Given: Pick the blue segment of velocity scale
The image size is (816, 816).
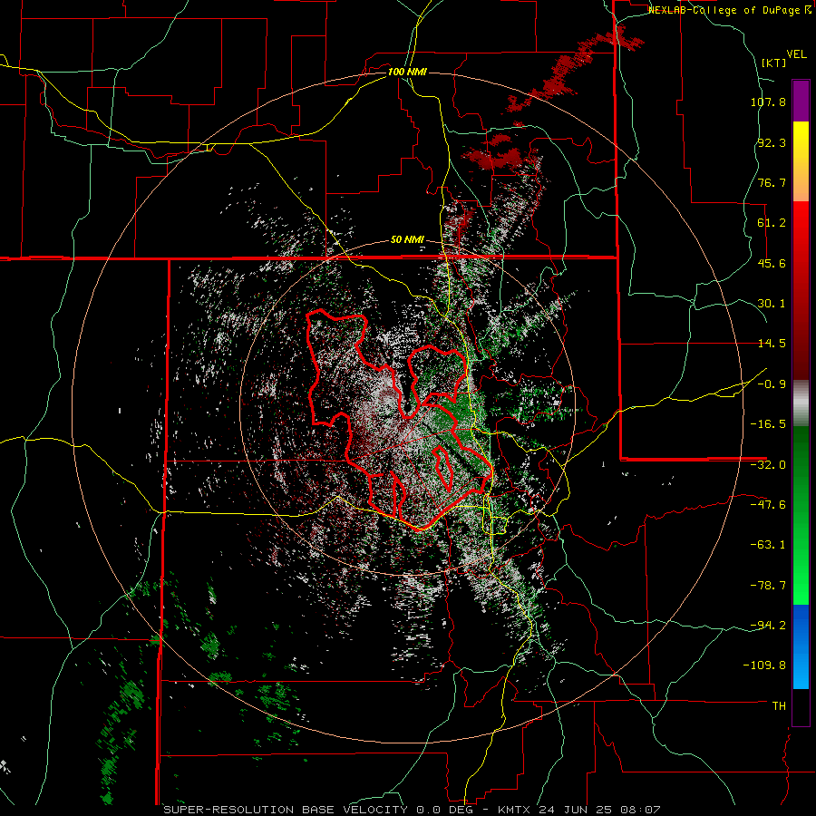Looking at the screenshot, I should 801,646.
